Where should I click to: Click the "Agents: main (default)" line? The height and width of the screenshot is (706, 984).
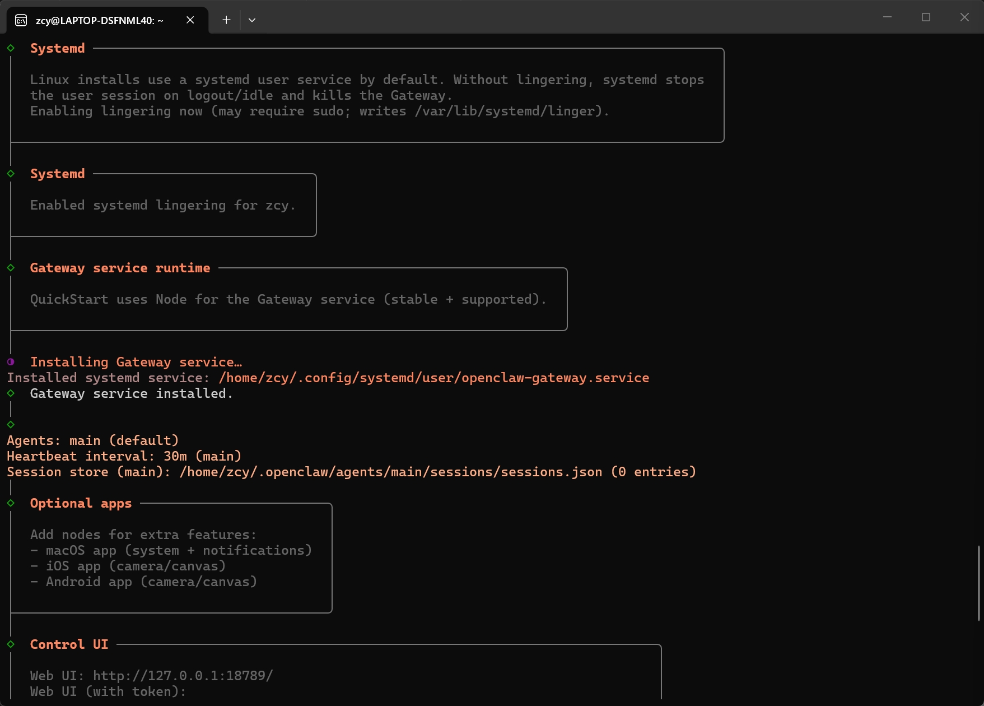93,440
